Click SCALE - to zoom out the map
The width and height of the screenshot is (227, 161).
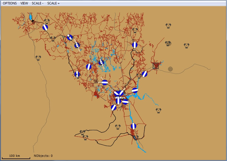[x=37, y=3]
